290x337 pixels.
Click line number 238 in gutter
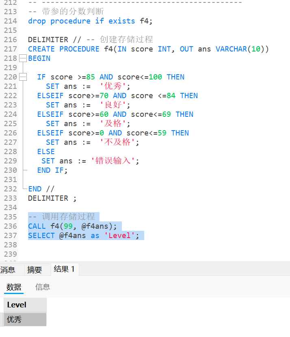[10, 245]
